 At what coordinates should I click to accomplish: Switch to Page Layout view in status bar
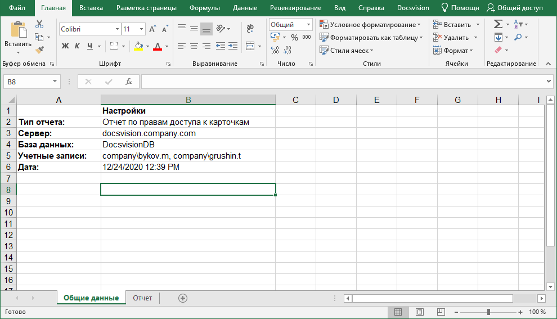(419, 312)
